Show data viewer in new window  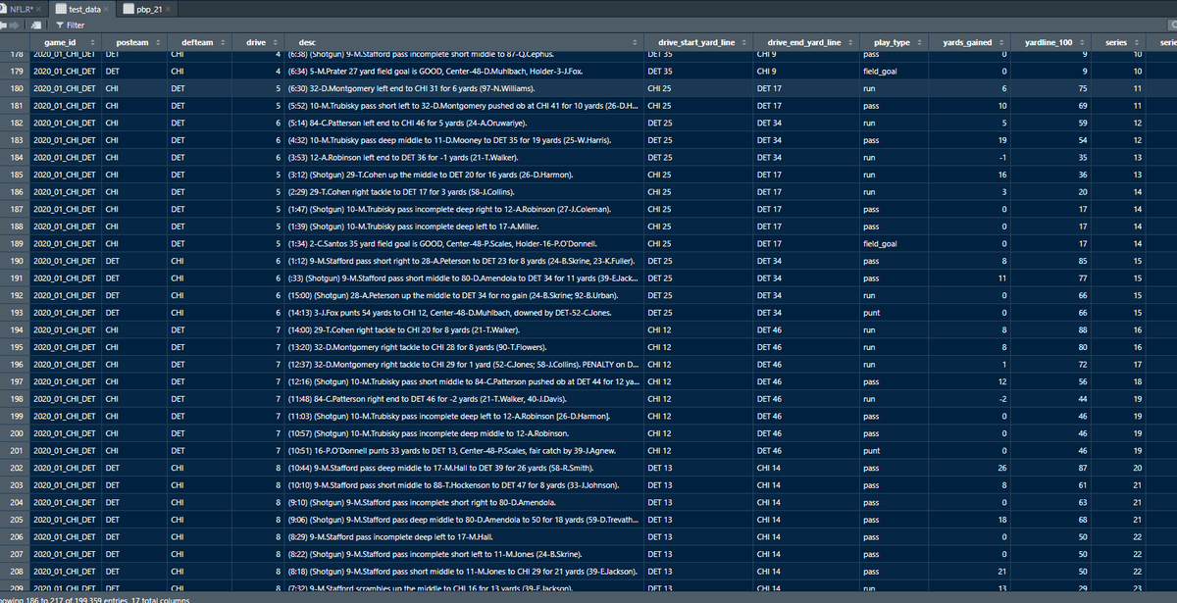click(x=38, y=25)
